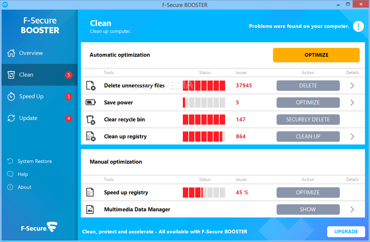Viewport: 370px width, 242px height.
Task: Expand details for Delete unnecessary files
Action: pos(352,86)
